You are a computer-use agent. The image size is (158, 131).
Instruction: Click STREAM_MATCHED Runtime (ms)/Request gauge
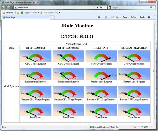coord(134,74)
